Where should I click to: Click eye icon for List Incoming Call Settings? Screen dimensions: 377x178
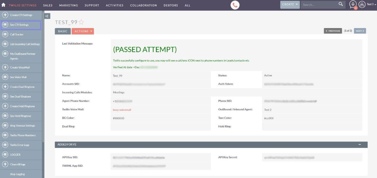(x=5, y=44)
